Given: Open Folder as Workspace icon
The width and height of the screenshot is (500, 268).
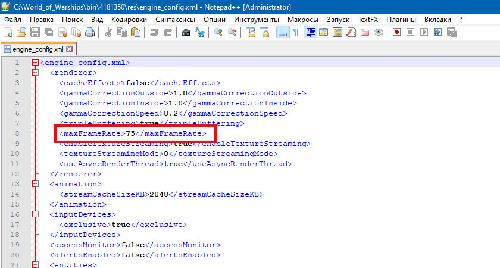Looking at the screenshot, I should click(x=365, y=32).
